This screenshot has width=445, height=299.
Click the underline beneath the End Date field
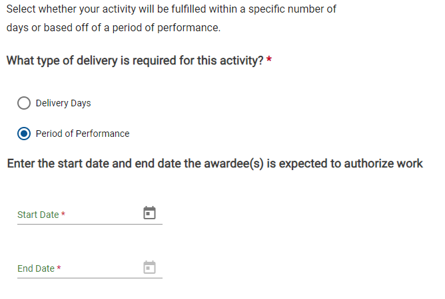[x=90, y=278]
